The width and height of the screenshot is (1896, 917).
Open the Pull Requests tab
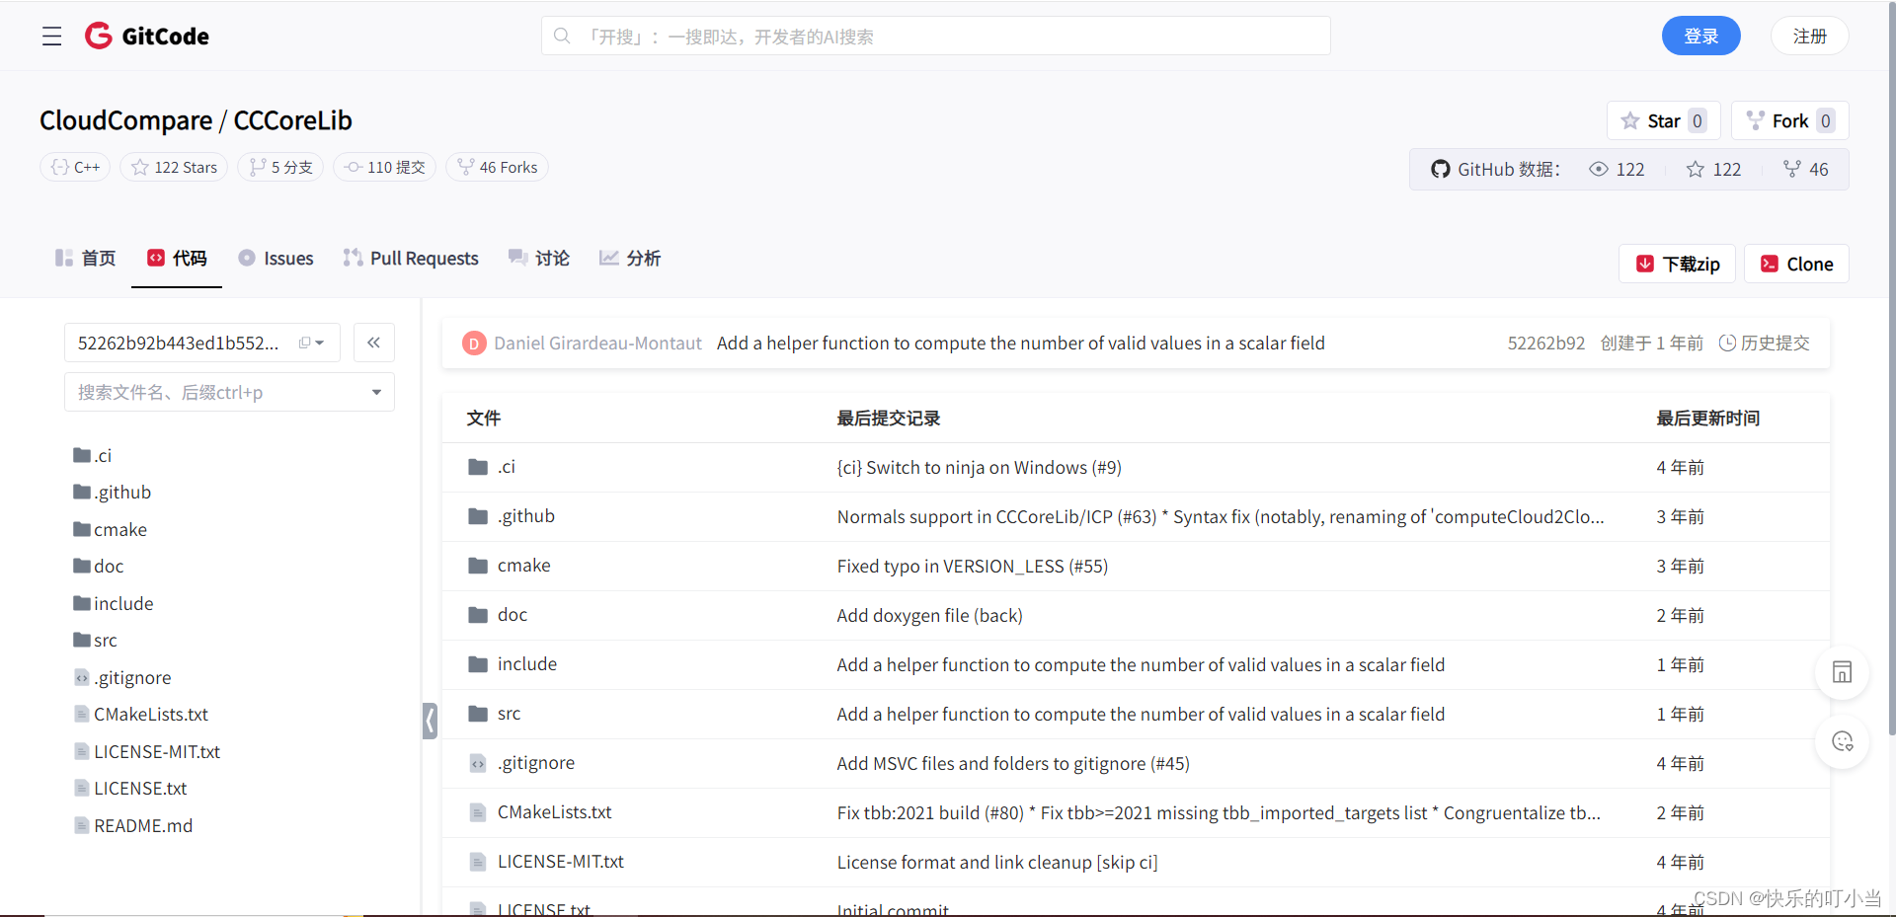(x=411, y=258)
